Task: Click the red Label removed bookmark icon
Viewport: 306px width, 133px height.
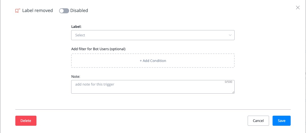Action: 18,11
